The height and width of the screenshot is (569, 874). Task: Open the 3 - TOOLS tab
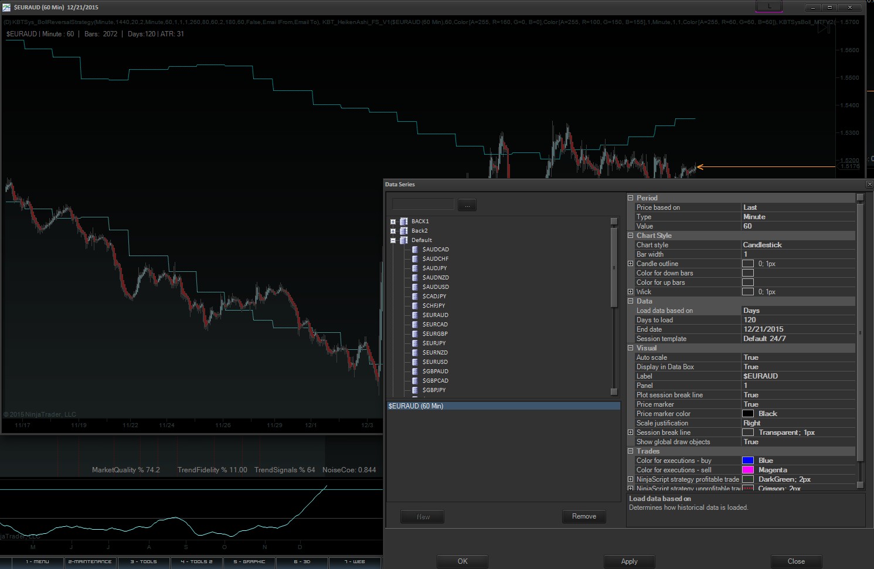pos(144,562)
